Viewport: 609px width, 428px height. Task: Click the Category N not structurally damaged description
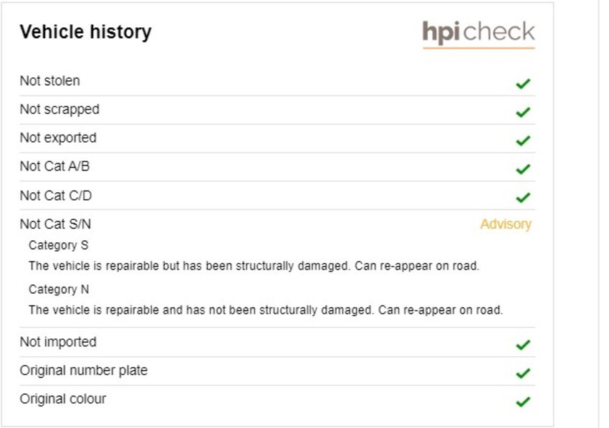266,310
